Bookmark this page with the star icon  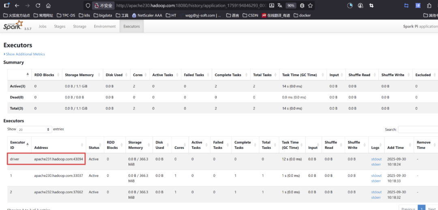[310, 6]
